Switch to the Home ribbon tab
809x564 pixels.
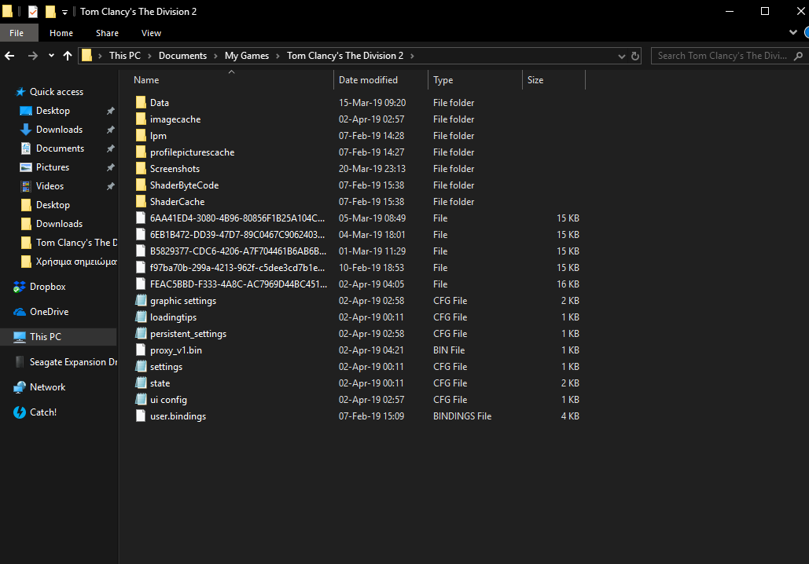tap(61, 33)
